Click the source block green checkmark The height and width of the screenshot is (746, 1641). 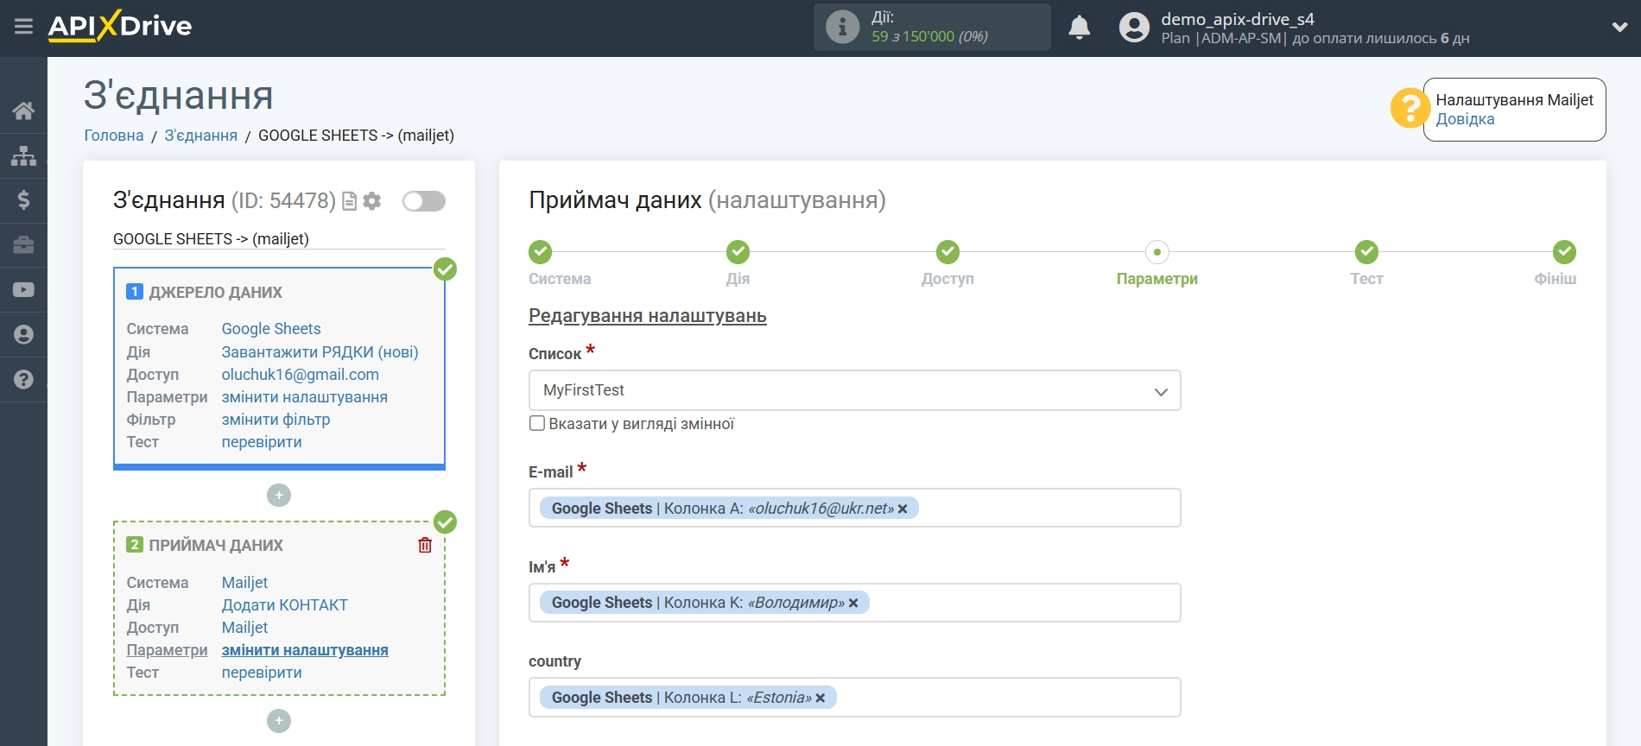(x=445, y=269)
